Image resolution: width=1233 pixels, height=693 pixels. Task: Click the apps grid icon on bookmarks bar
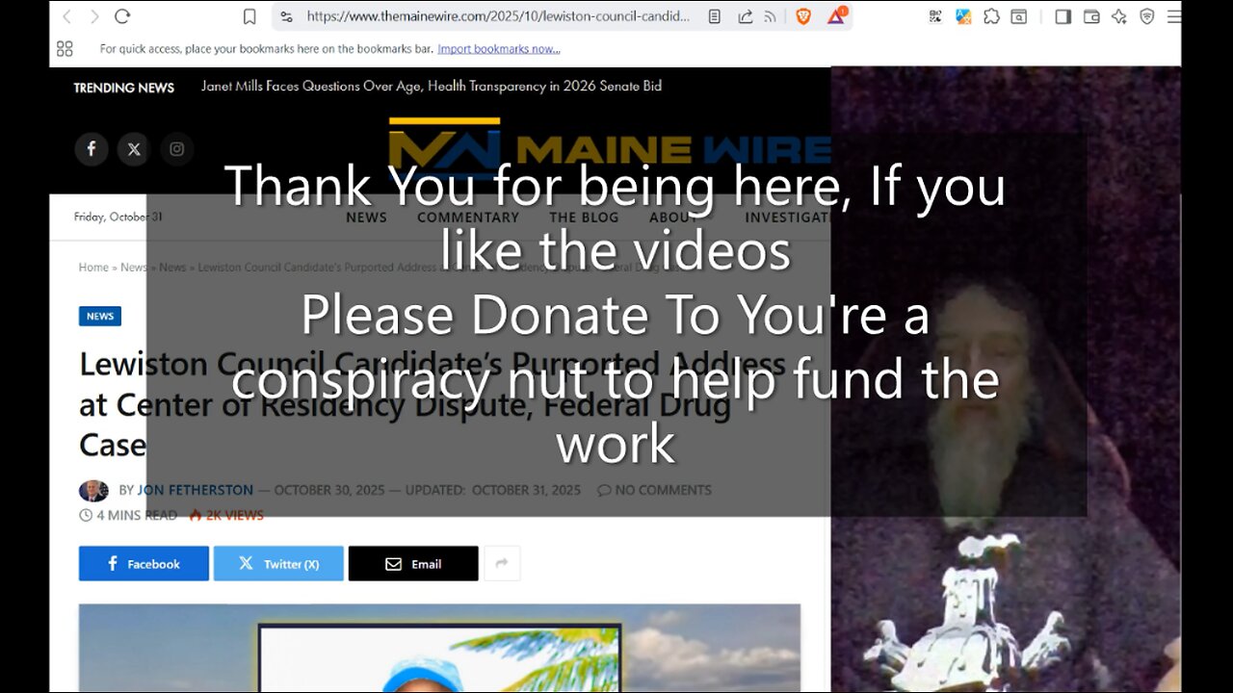coord(65,48)
